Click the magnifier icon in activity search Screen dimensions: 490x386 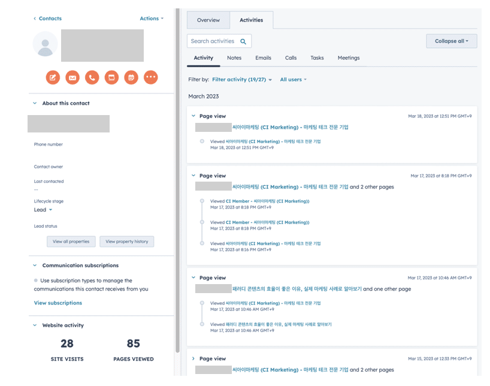pyautogui.click(x=243, y=41)
